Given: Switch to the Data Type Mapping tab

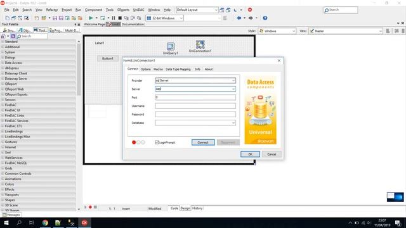Looking at the screenshot, I should point(178,69).
